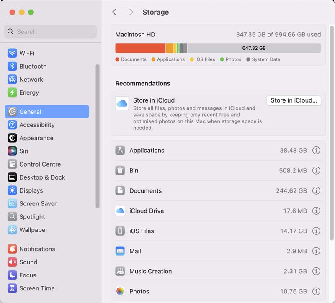335x303 pixels.
Task: Go forward with the right chevron
Action: click(x=131, y=12)
